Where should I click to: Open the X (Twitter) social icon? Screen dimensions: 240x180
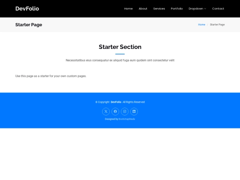[106, 112]
